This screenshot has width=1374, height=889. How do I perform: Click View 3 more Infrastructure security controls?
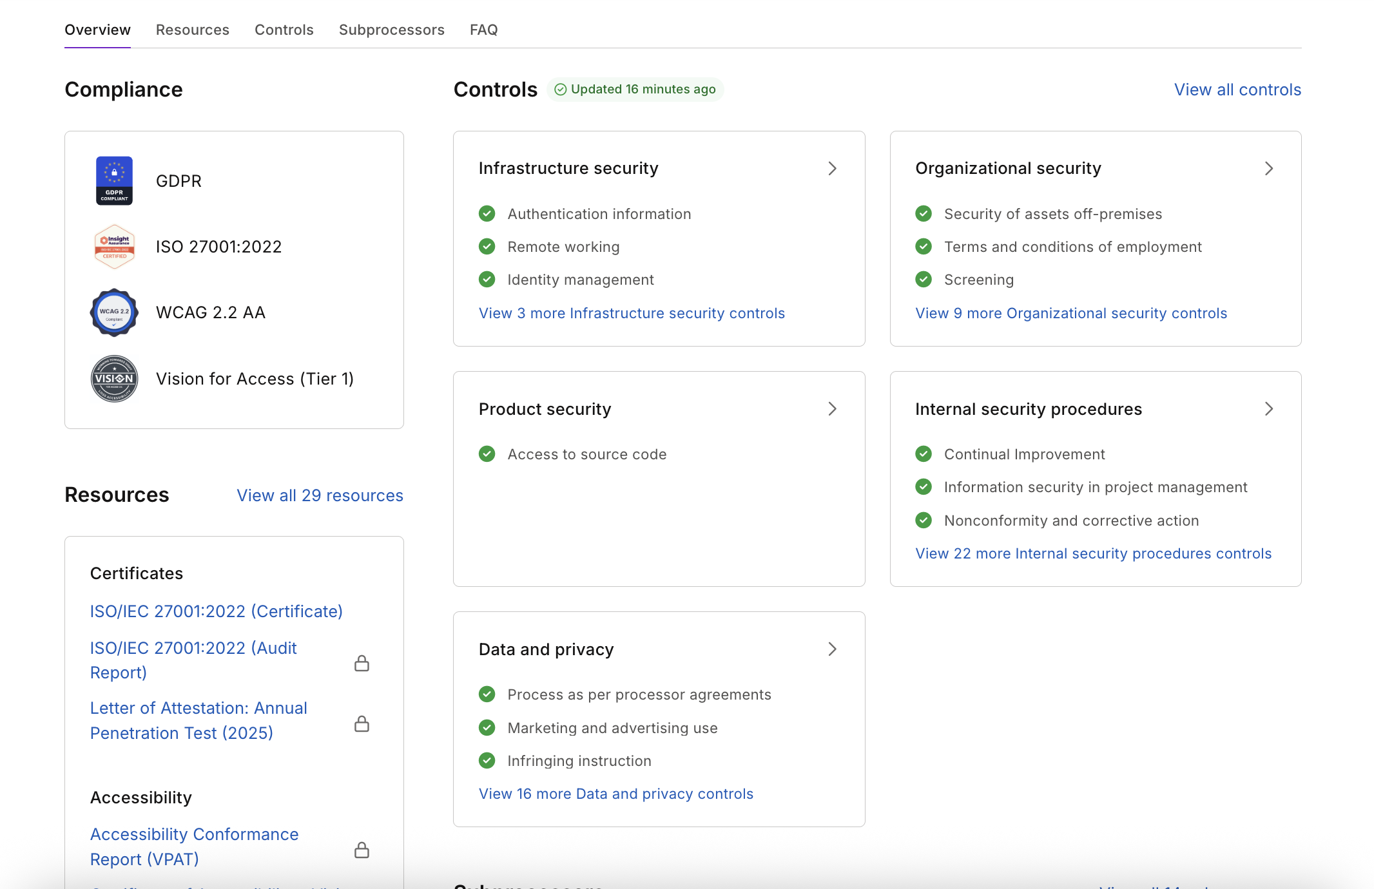tap(632, 313)
